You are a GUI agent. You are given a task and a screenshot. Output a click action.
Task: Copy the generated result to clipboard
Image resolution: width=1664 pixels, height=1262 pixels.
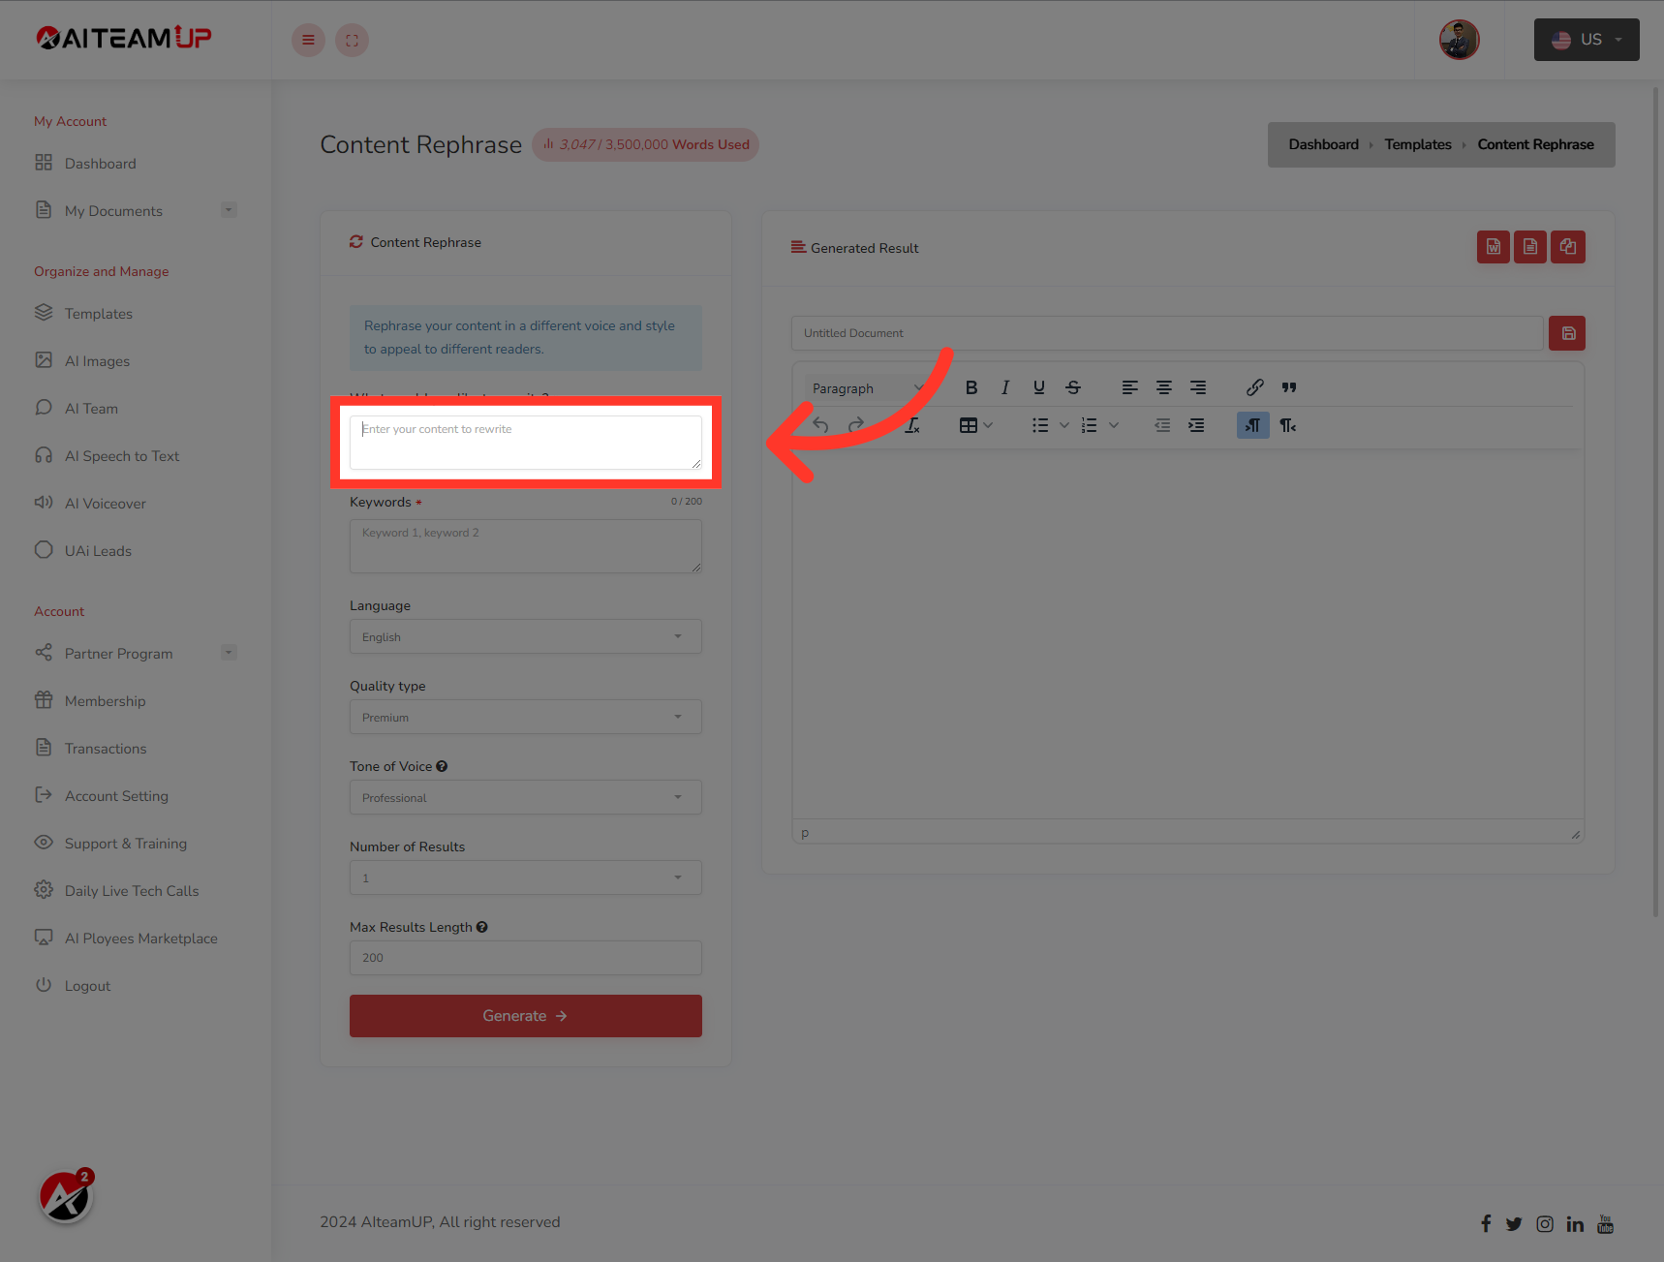pos(1568,247)
